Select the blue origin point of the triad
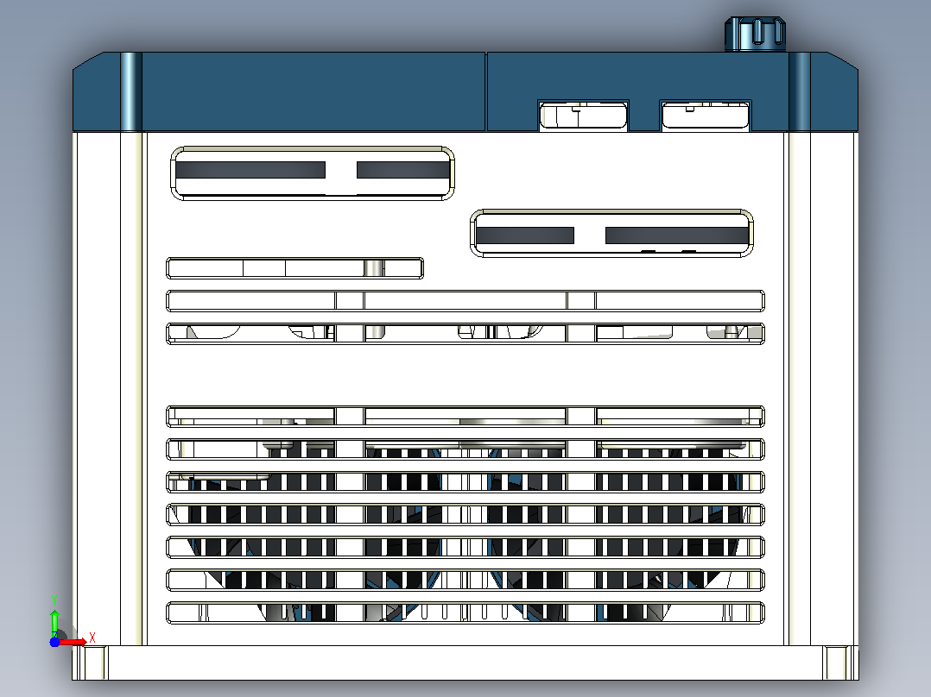931x697 pixels. (54, 642)
